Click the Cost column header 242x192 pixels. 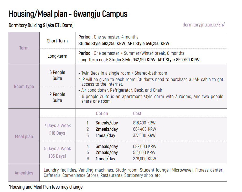[137, 113]
